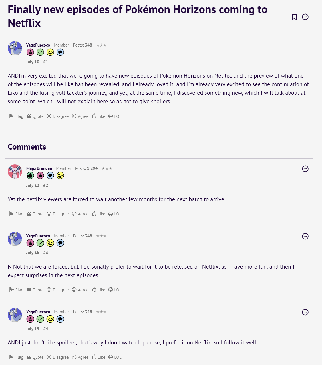The height and width of the screenshot is (365, 322).
Task: Open options menu on comment #3
Action: click(305, 236)
